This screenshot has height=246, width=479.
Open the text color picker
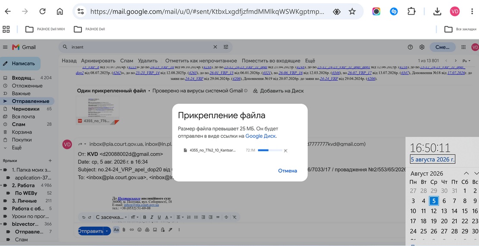point(168,217)
